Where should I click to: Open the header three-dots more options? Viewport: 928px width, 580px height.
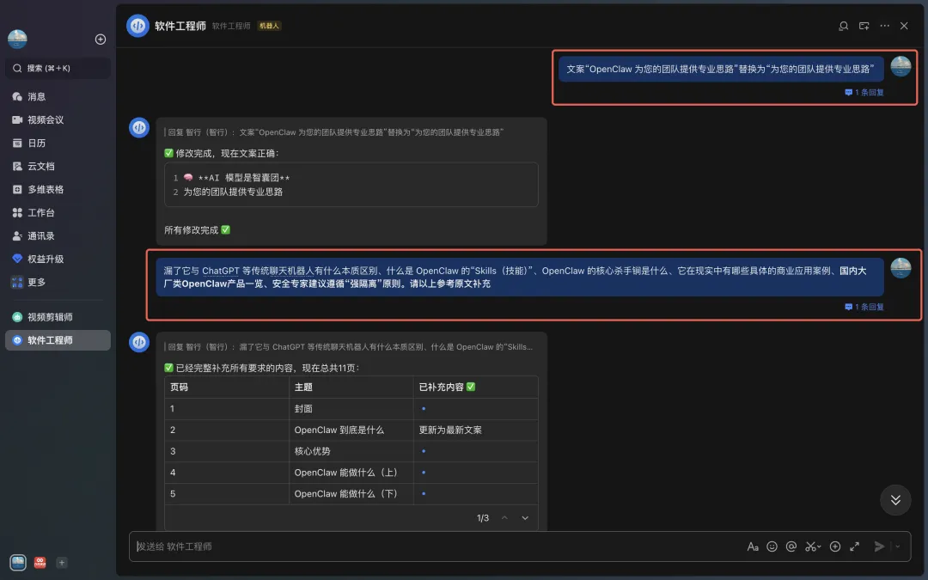coord(884,26)
